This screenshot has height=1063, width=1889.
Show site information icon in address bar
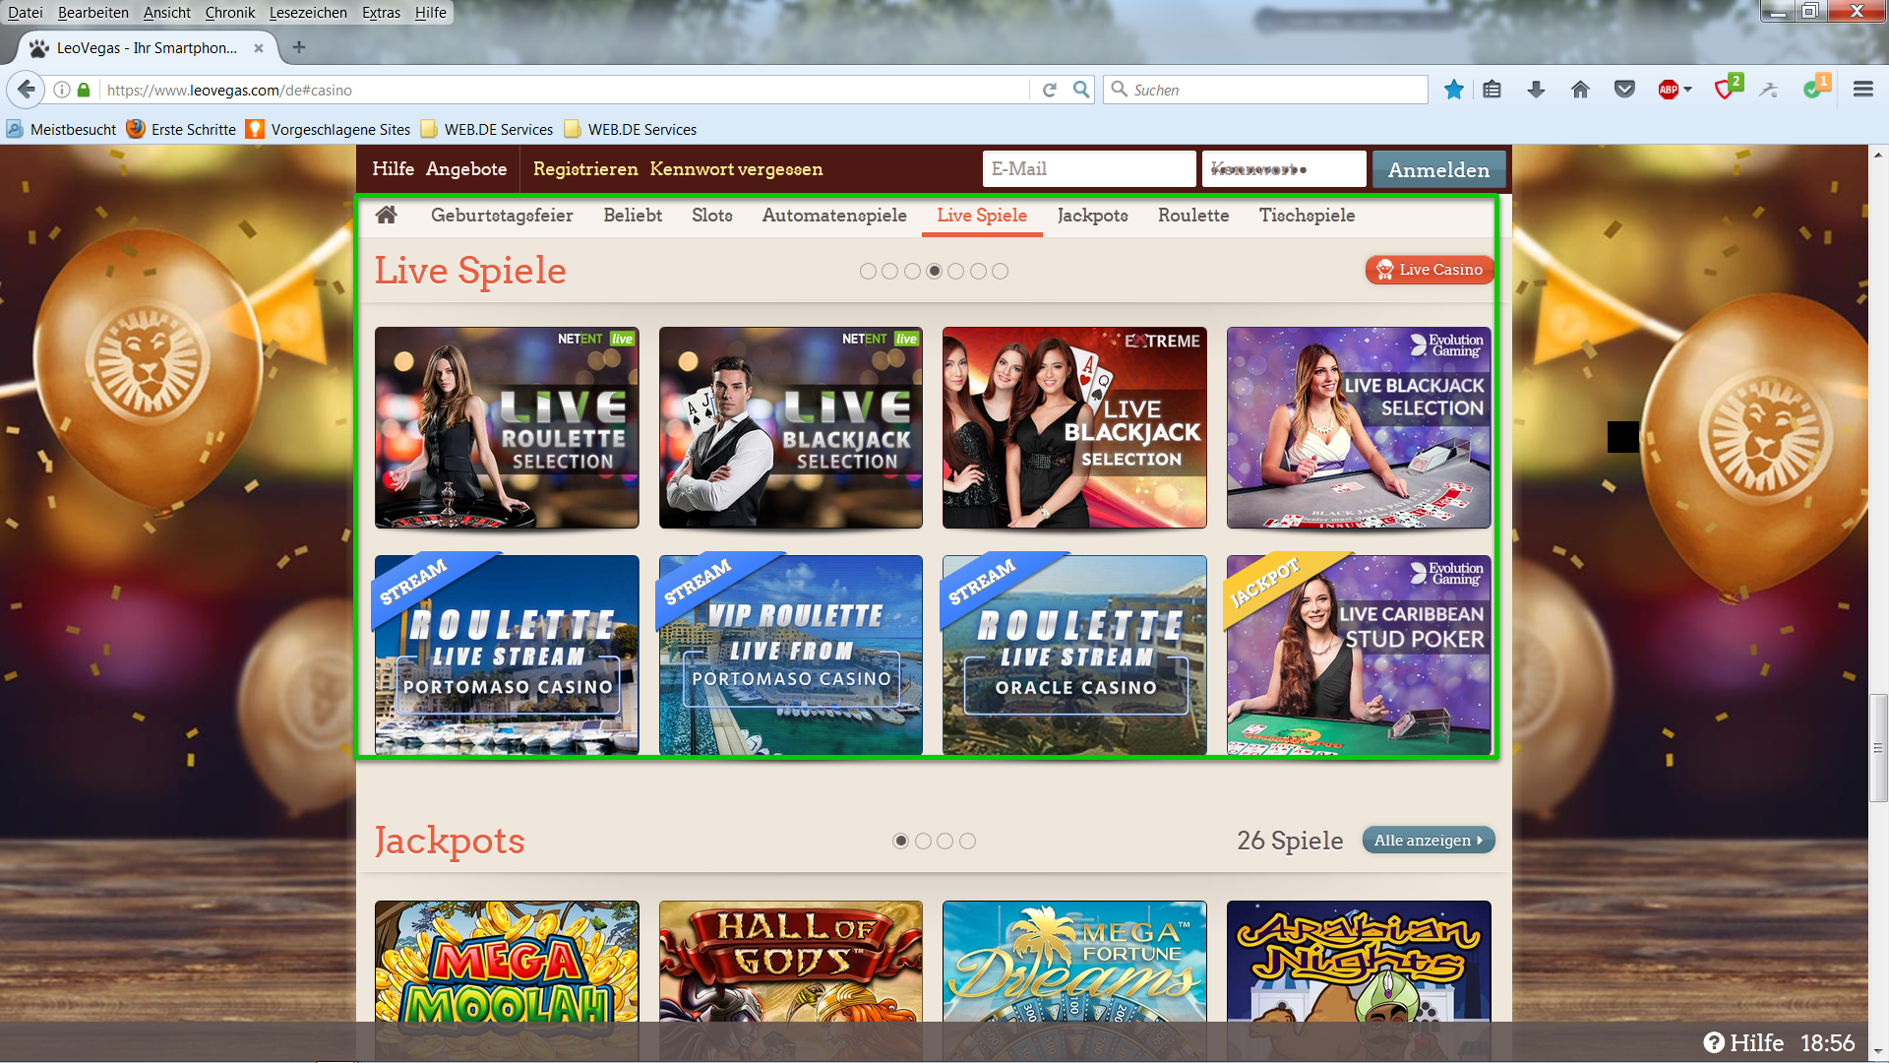pos(62,90)
